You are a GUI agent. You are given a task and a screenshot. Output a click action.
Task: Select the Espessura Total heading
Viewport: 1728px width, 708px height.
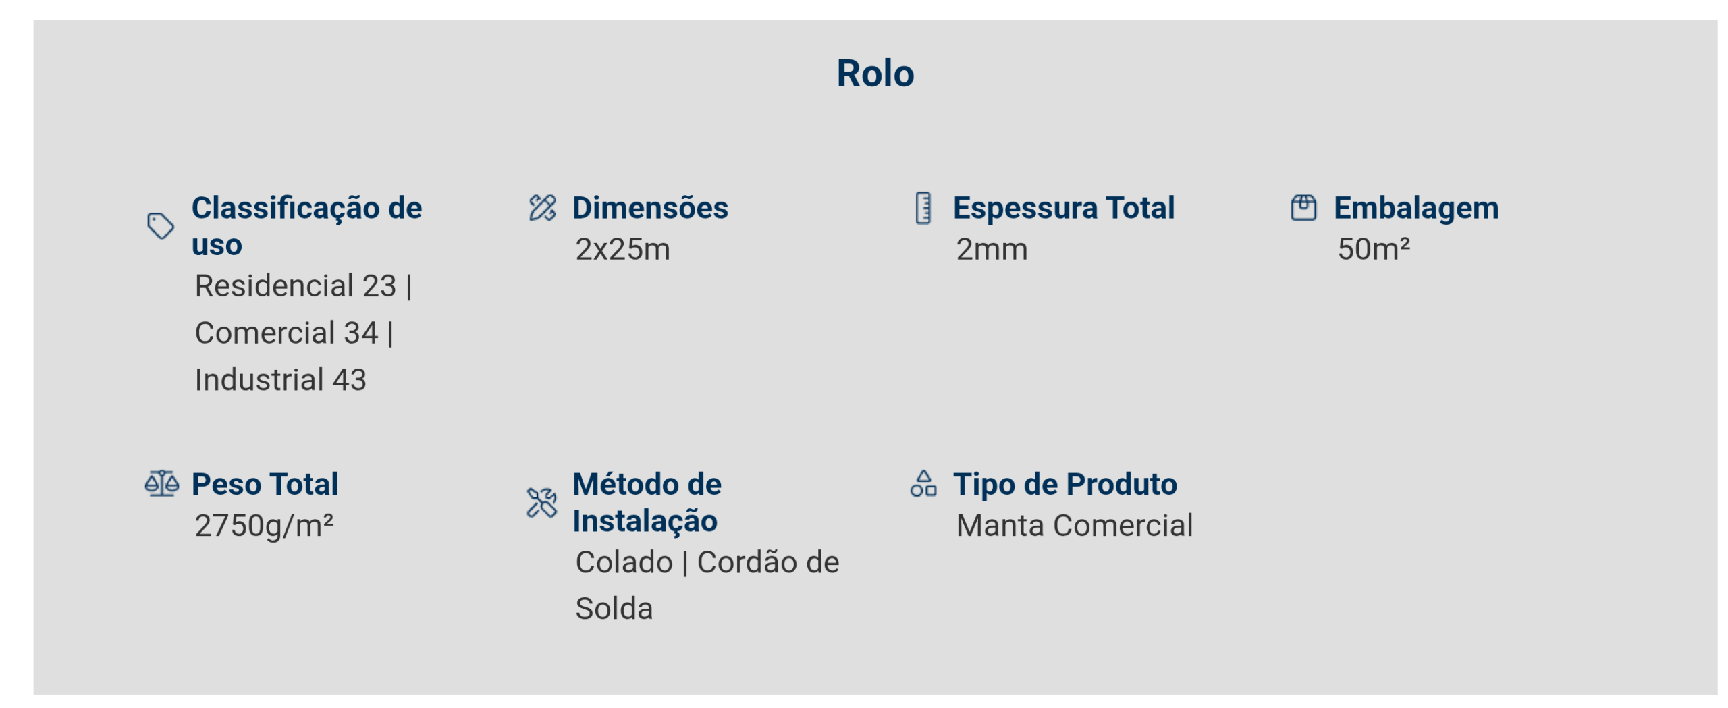click(x=1063, y=208)
